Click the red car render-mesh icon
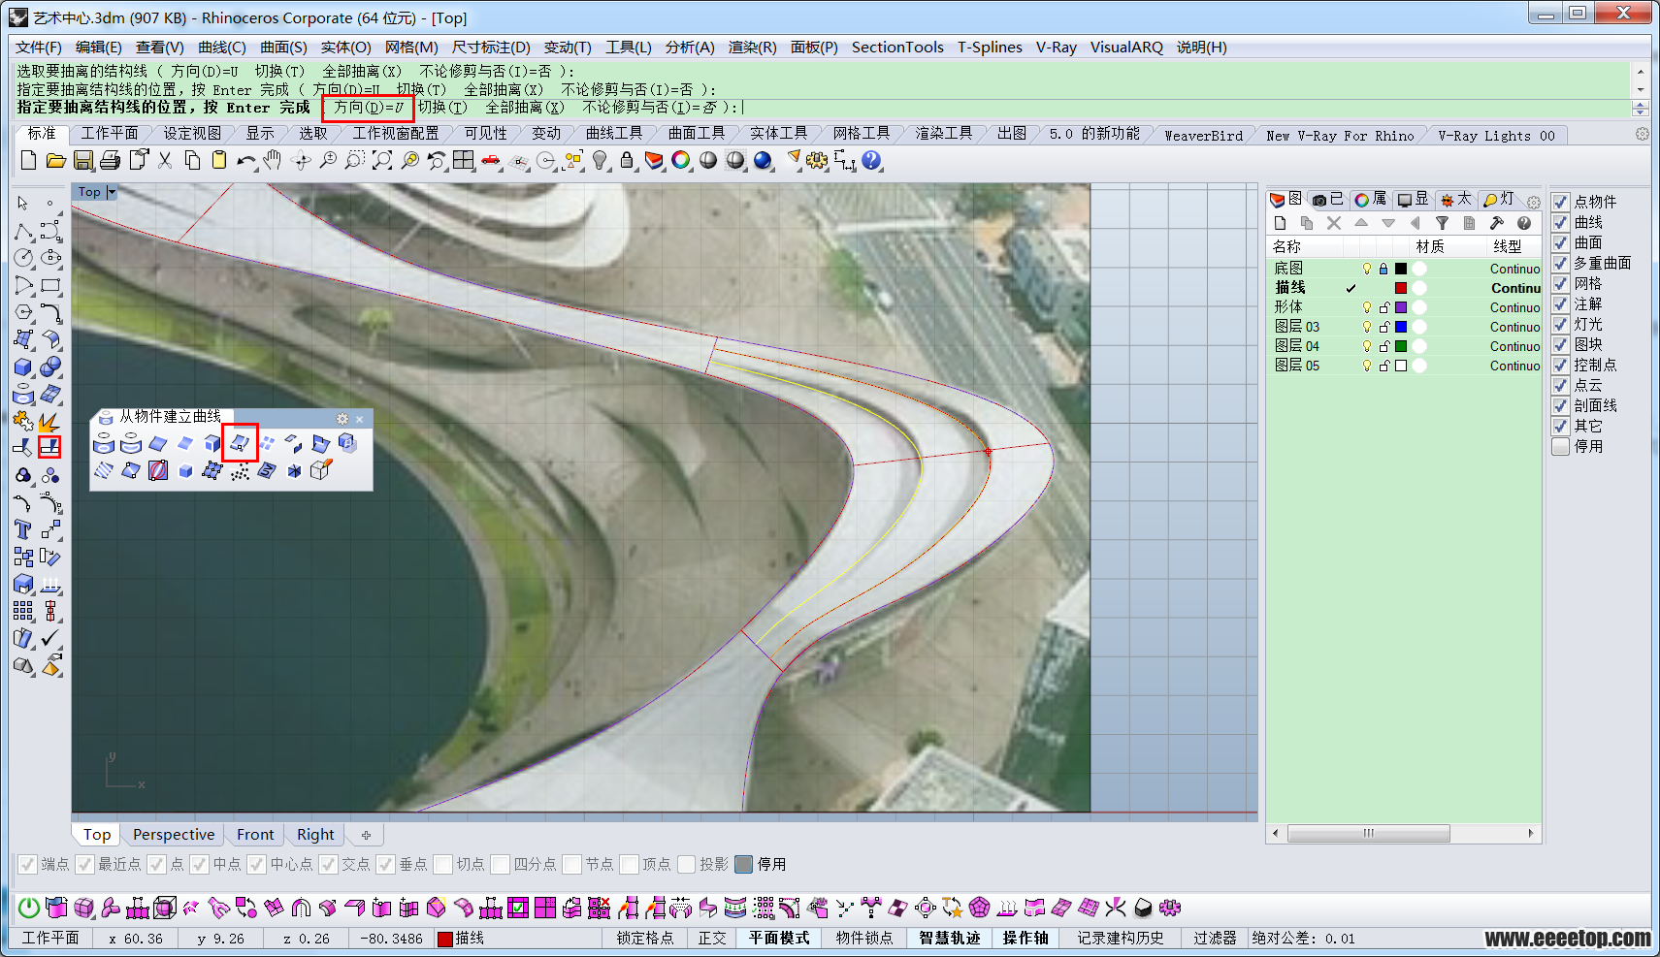This screenshot has width=1660, height=957. click(492, 161)
